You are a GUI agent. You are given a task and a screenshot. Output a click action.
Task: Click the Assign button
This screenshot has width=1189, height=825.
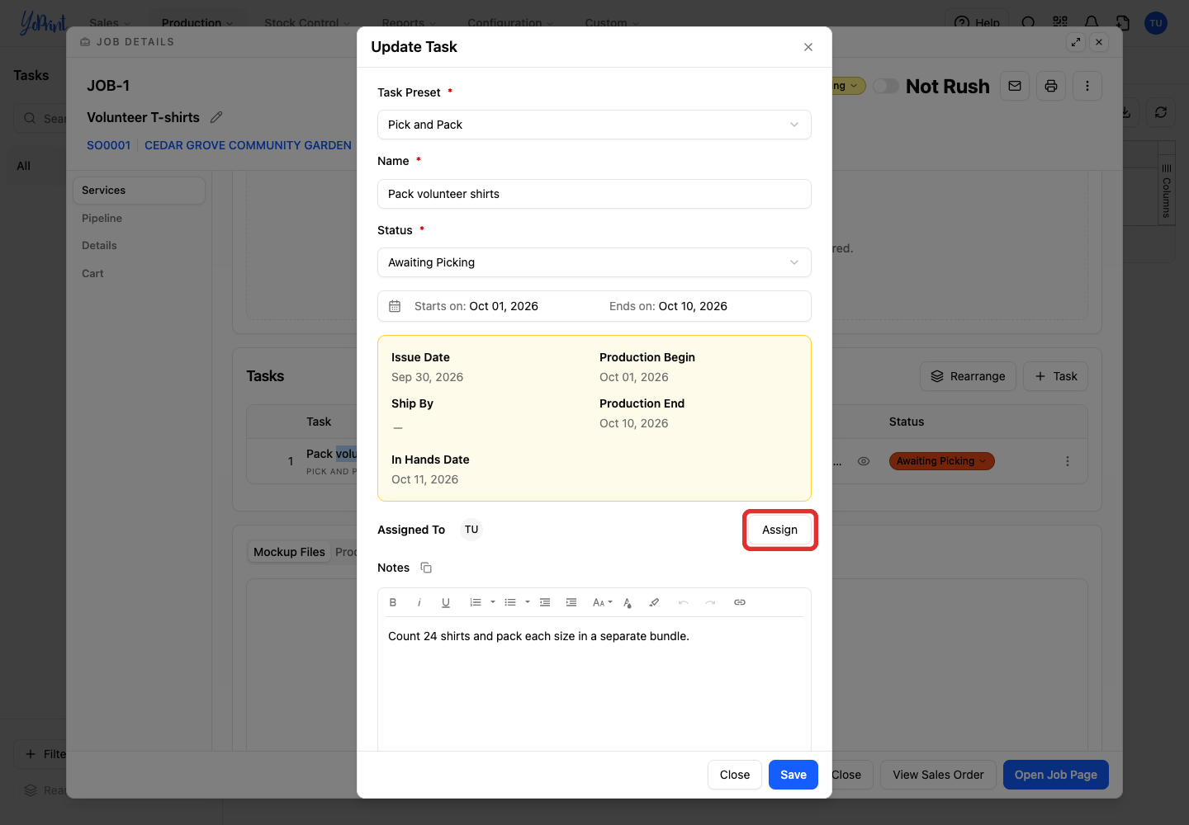click(780, 530)
